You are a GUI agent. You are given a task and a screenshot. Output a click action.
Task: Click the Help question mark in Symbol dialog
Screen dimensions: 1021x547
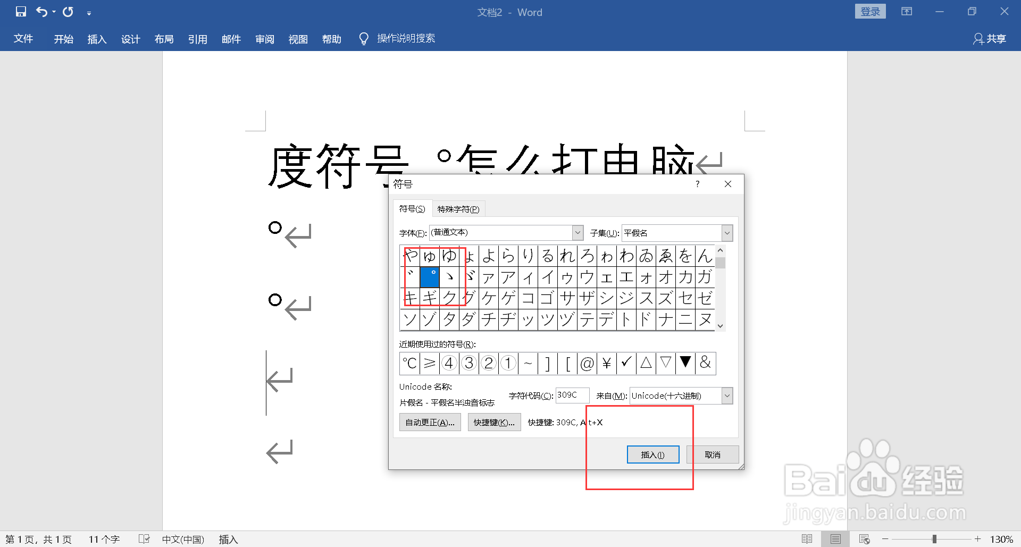(x=697, y=184)
